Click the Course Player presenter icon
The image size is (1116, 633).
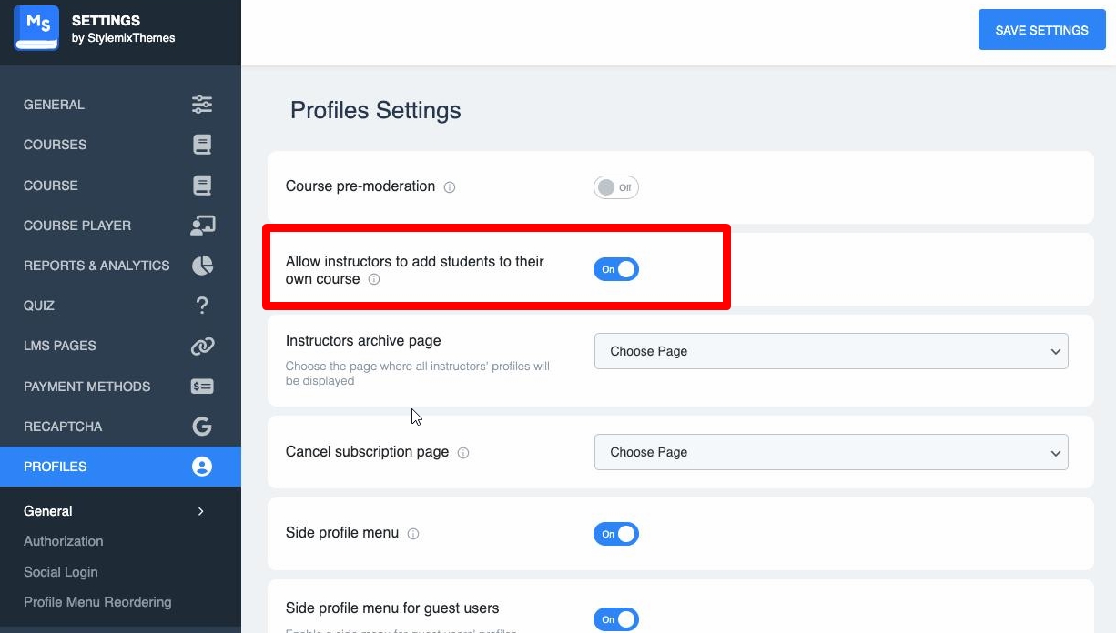(x=202, y=226)
